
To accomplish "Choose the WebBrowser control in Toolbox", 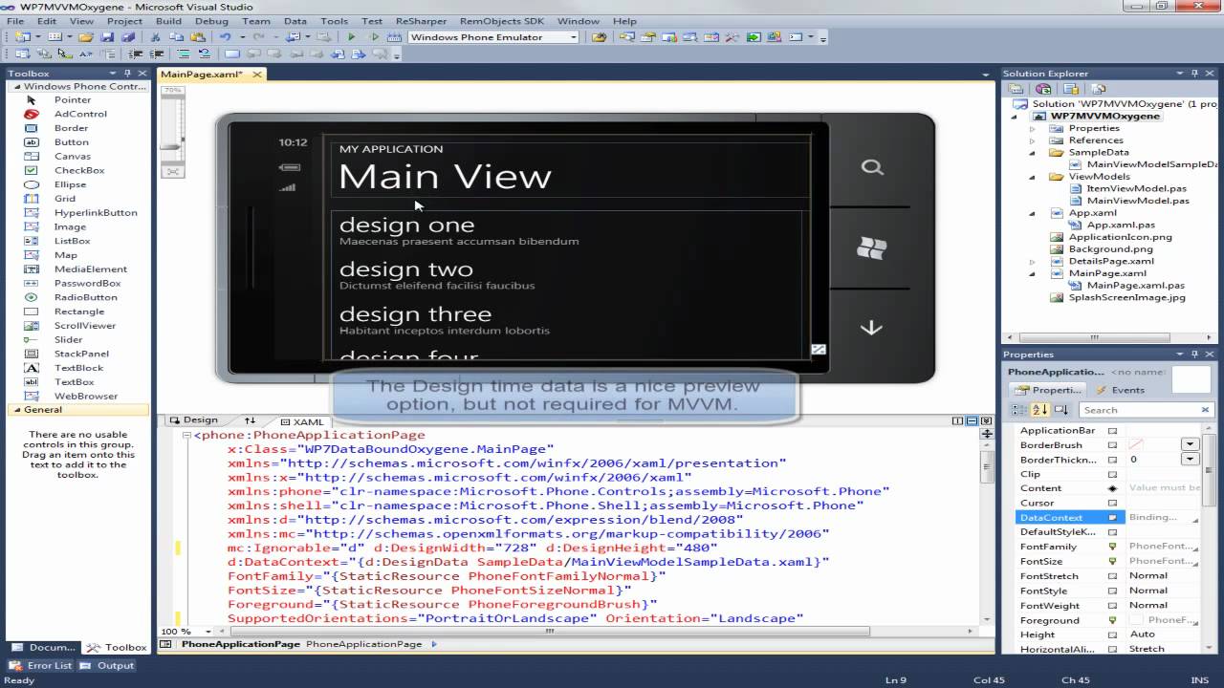I will pos(86,396).
